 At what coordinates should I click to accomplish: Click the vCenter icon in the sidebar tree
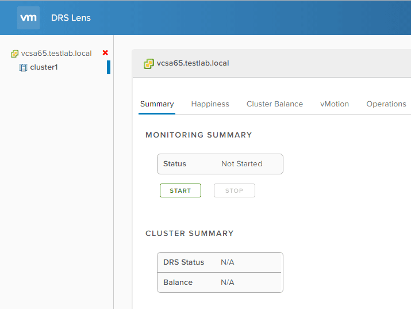(x=15, y=54)
